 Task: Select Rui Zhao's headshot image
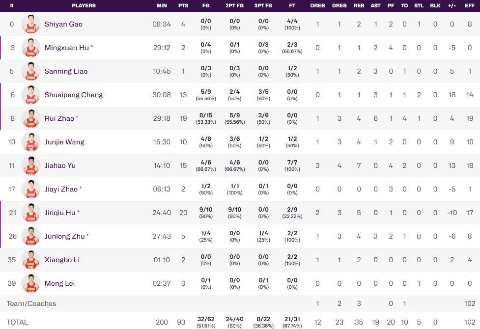(31, 118)
